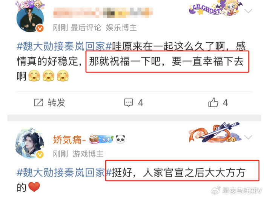Expand the chevron menu on the 娇気痛- post
Screen dimensions: 264x197
click(x=248, y=137)
